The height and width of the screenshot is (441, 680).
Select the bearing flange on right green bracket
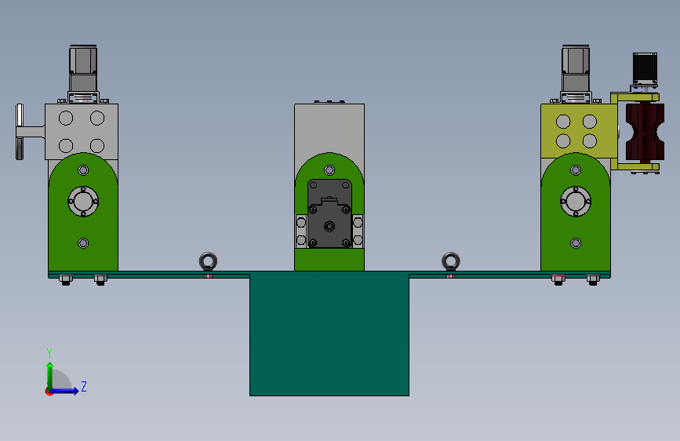(x=576, y=202)
